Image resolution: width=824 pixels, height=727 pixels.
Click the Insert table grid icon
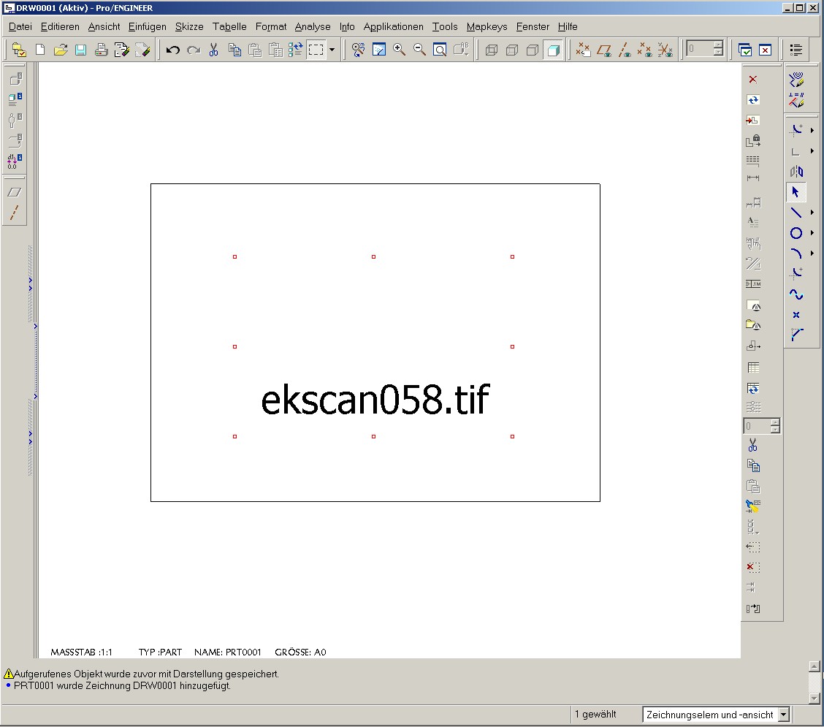click(753, 368)
